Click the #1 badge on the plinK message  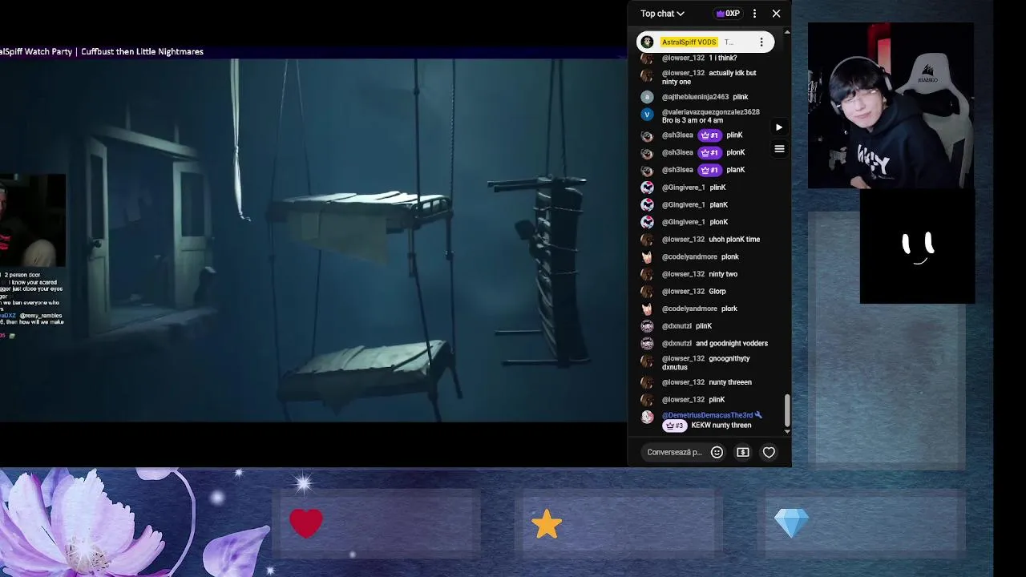709,135
